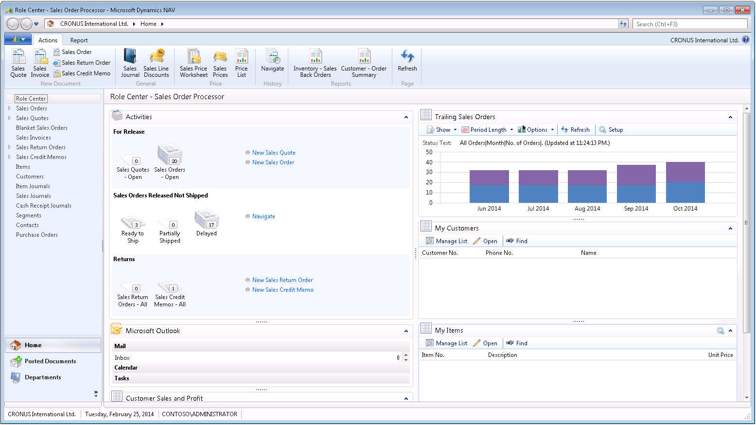Go back with the navigation arrow

(x=13, y=24)
